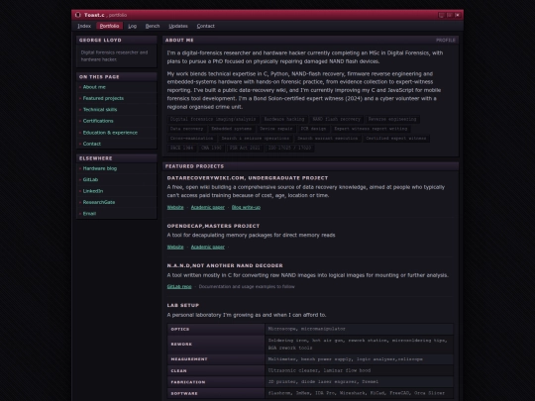Switch to the Log tab
This screenshot has width=535, height=401.
pos(132,26)
